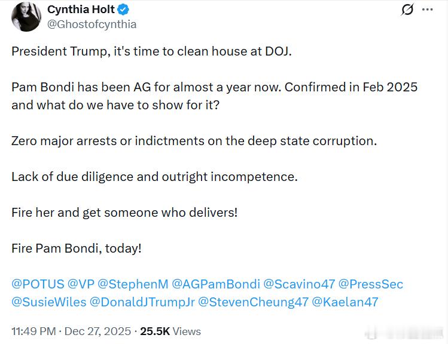Open the three-dot more options menu
448x344 pixels.
point(427,10)
